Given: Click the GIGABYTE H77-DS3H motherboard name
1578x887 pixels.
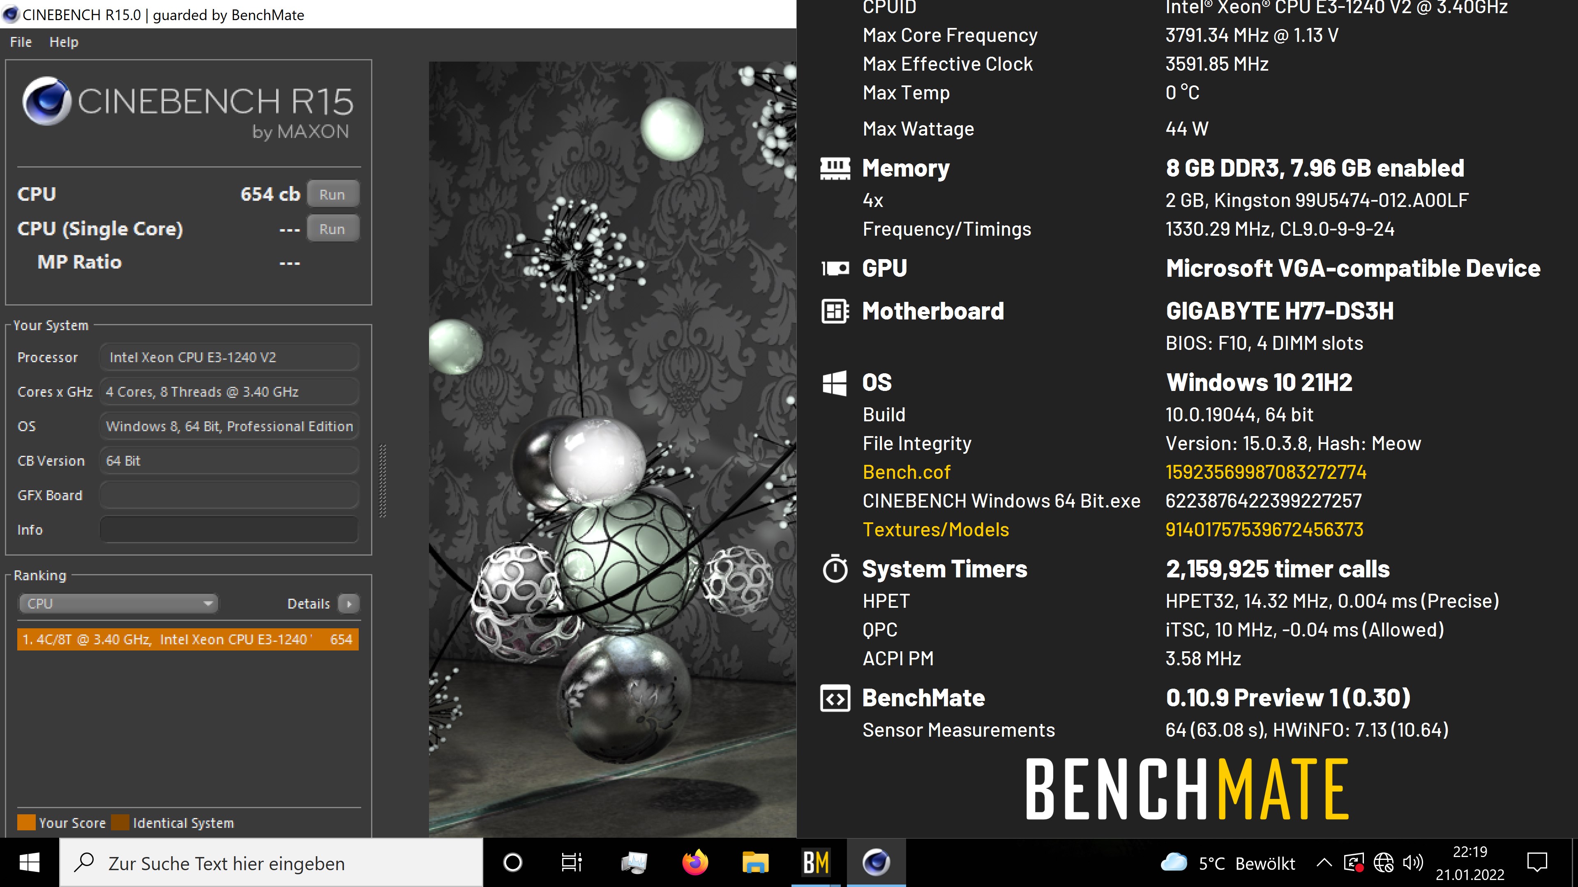Looking at the screenshot, I should (x=1280, y=311).
